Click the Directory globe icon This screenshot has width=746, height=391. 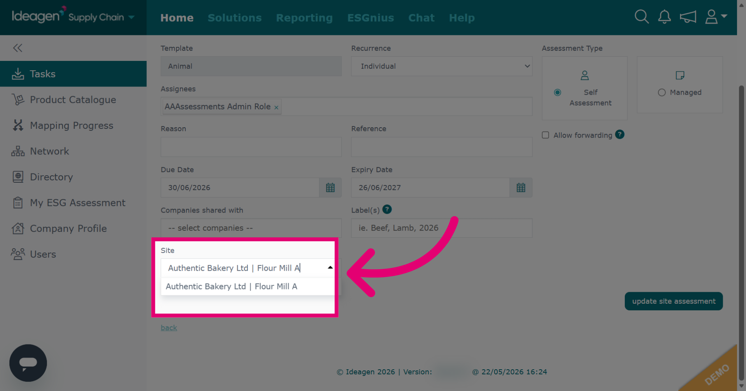tap(18, 177)
